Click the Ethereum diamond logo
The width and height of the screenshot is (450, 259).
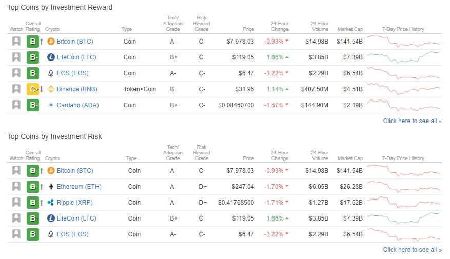[51, 187]
